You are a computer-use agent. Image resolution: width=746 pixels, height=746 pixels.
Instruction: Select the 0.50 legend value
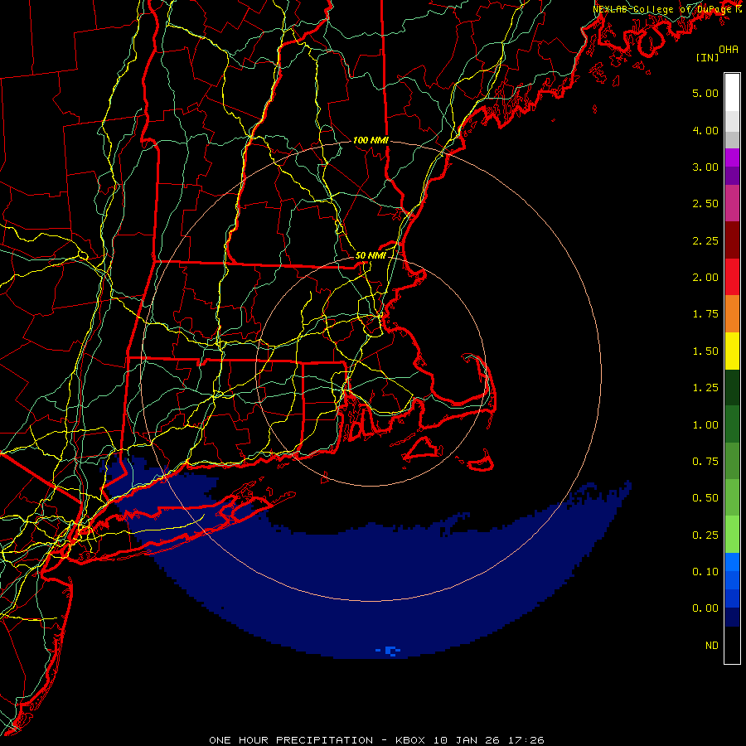(x=705, y=498)
